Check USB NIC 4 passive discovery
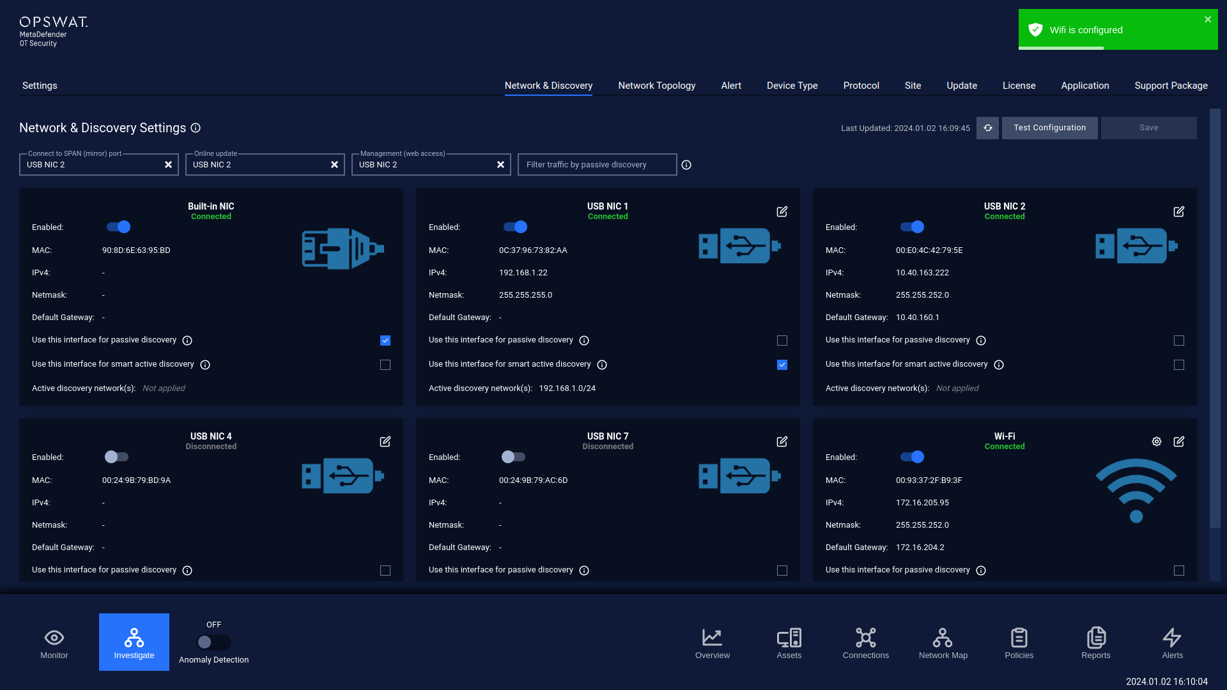Image resolution: width=1227 pixels, height=690 pixels. (x=385, y=571)
